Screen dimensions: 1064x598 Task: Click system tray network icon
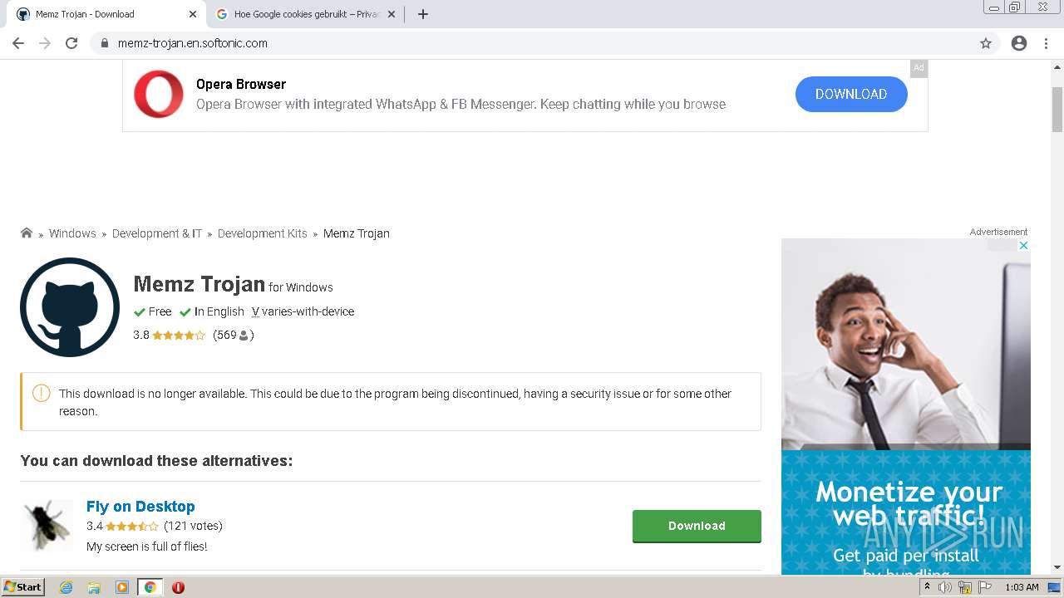[965, 587]
